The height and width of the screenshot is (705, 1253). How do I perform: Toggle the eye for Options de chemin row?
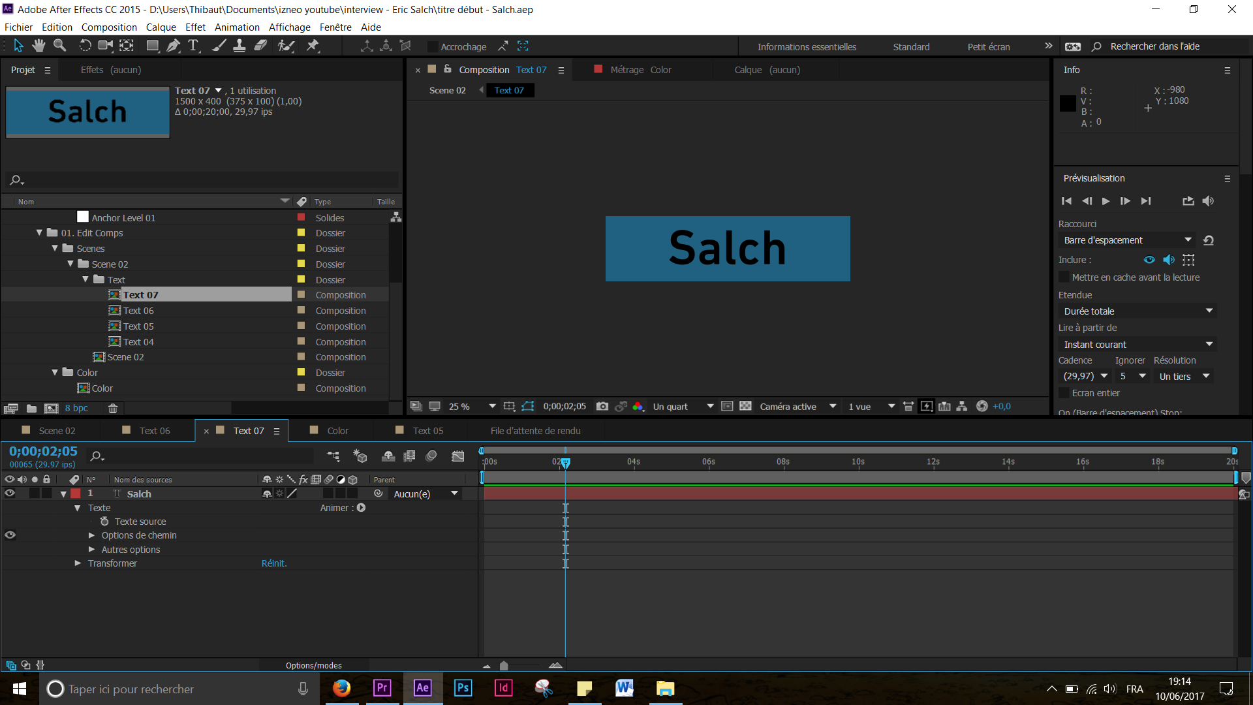tap(10, 535)
